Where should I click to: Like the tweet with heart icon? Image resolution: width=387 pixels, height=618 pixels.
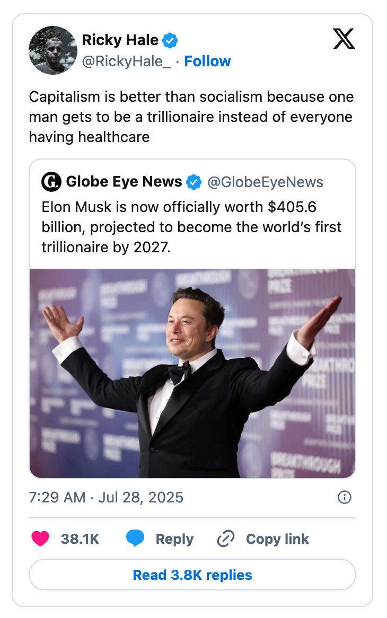click(x=40, y=539)
